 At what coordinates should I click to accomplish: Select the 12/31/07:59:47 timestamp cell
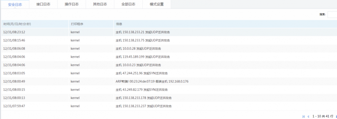[x=14, y=106]
